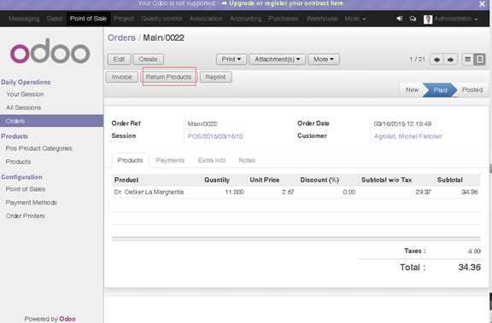Open the Messaging menu

pos(24,19)
